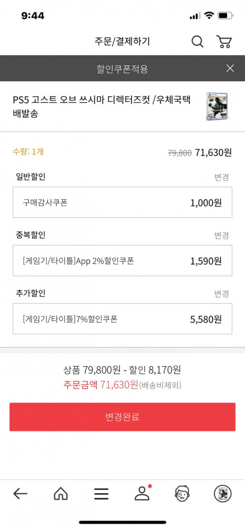The image size is (245, 529).
Task: Close the 할인쿠폰적용 panel with X
Action: tap(230, 68)
